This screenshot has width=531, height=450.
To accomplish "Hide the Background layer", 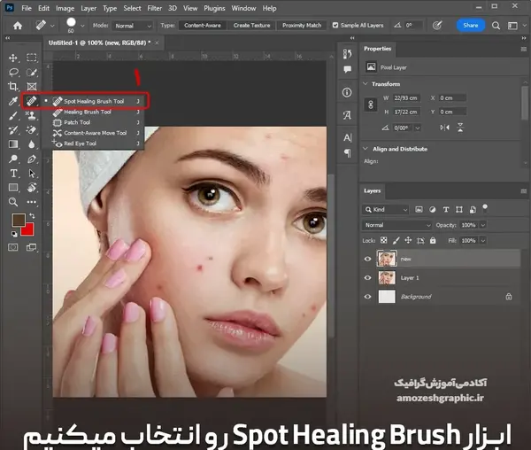I will click(368, 297).
